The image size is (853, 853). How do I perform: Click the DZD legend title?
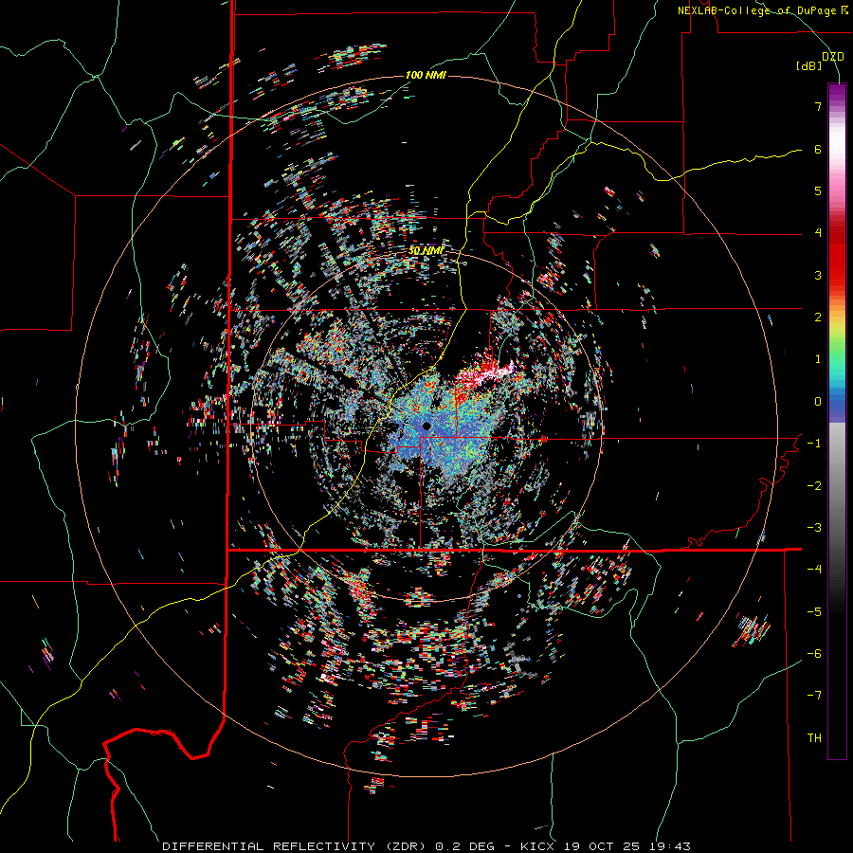click(832, 57)
